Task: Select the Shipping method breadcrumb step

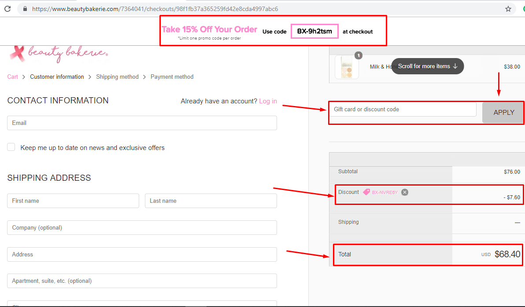Action: (117, 77)
